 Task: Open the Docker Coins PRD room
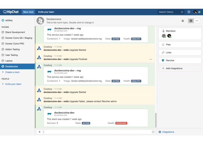pyautogui.click(x=17, y=43)
